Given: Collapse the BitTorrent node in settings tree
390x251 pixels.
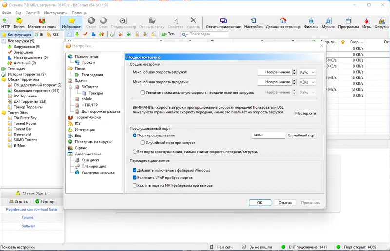Looking at the screenshot, I should click(x=70, y=87).
